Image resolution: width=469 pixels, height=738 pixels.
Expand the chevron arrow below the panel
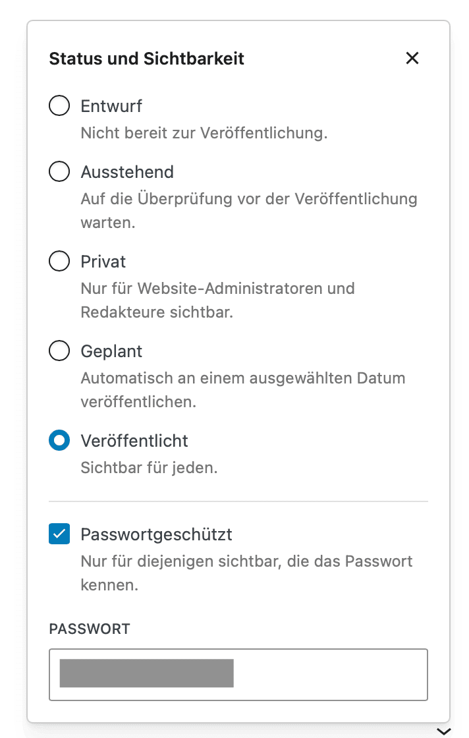click(x=444, y=731)
